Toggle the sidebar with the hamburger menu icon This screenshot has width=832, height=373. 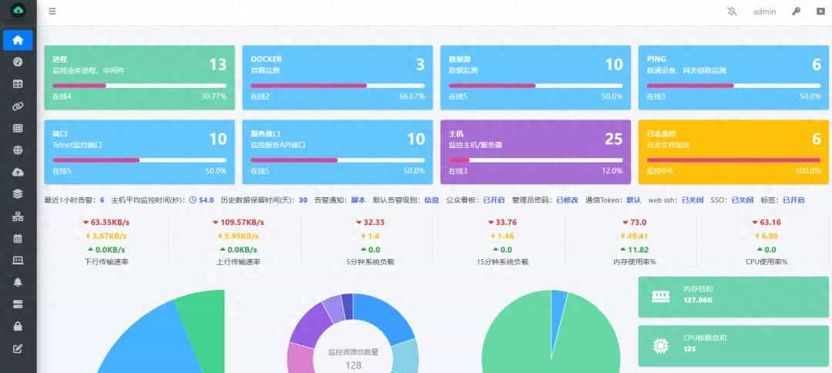pyautogui.click(x=52, y=11)
